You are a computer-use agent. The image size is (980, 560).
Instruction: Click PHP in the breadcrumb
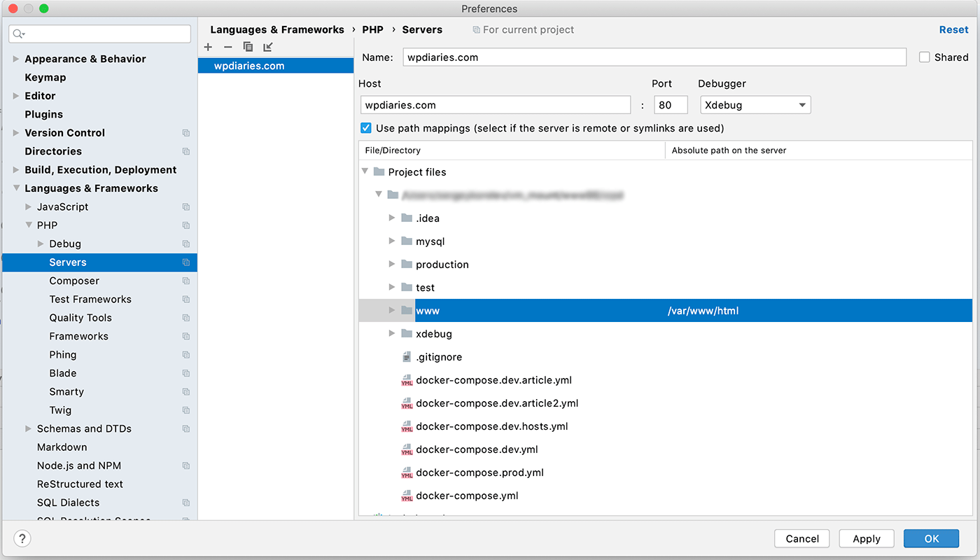click(x=372, y=29)
